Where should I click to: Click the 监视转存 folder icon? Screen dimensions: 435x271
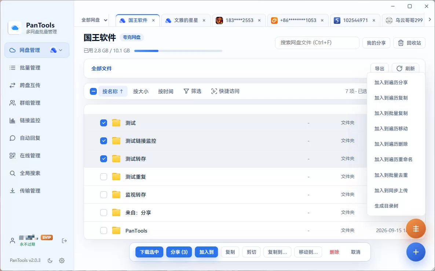click(x=116, y=194)
